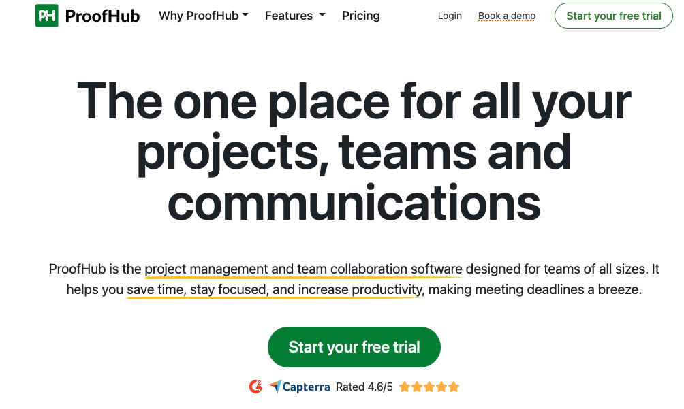Screen dimensions: 684x409
Task: Click the Capterra triangle flag symbol
Action: pyautogui.click(x=275, y=386)
